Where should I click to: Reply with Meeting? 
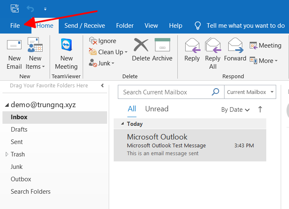tap(265, 46)
